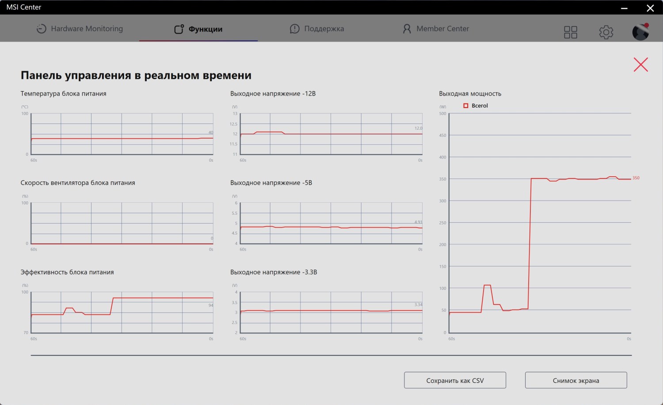Minimize the MSI Center window
The height and width of the screenshot is (405, 663).
click(624, 8)
